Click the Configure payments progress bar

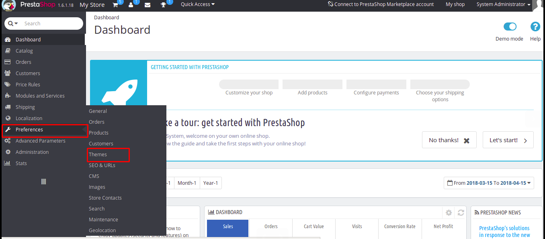376,84
